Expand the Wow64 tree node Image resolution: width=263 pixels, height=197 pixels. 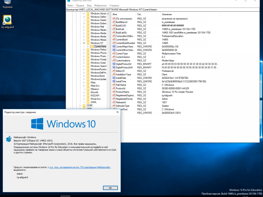(84, 92)
